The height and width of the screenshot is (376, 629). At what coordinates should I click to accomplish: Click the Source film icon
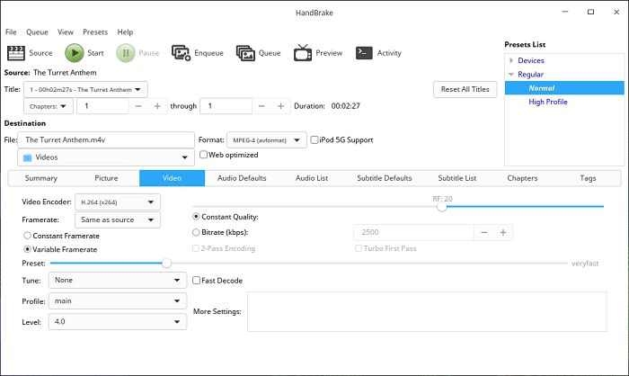click(x=15, y=53)
